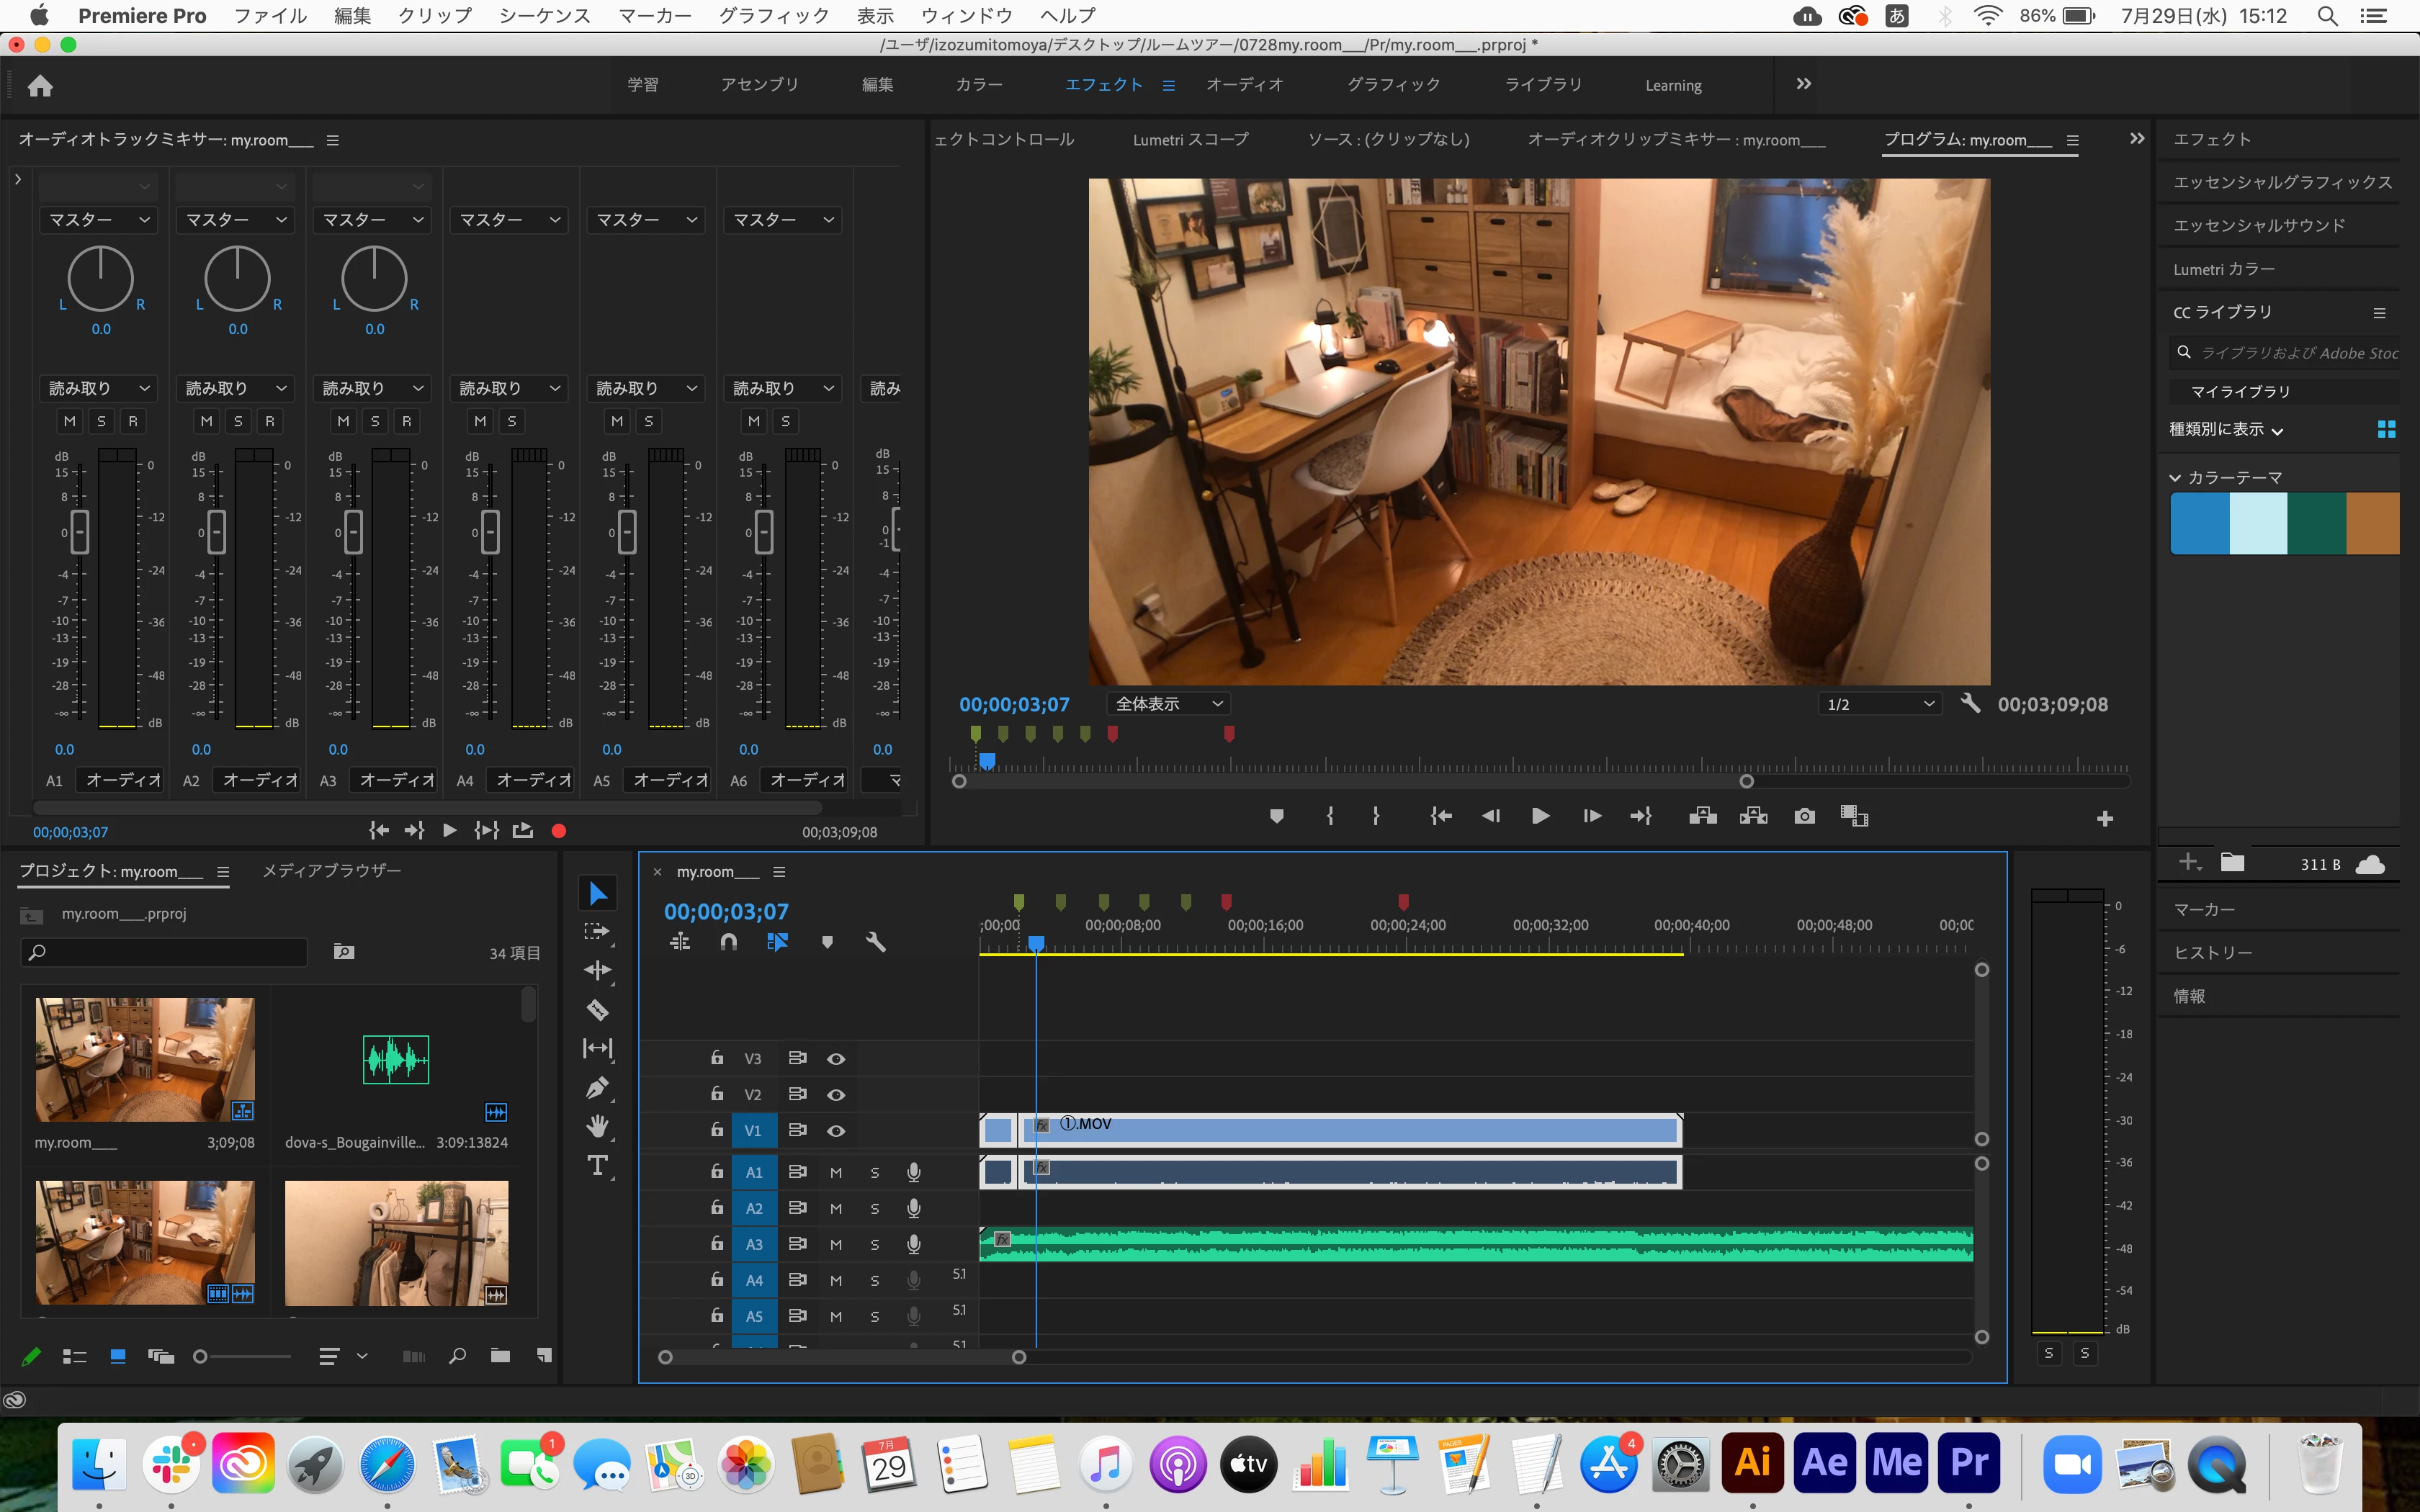Select the Ripple Edit tool
This screenshot has width=2420, height=1512.
pyautogui.click(x=597, y=970)
